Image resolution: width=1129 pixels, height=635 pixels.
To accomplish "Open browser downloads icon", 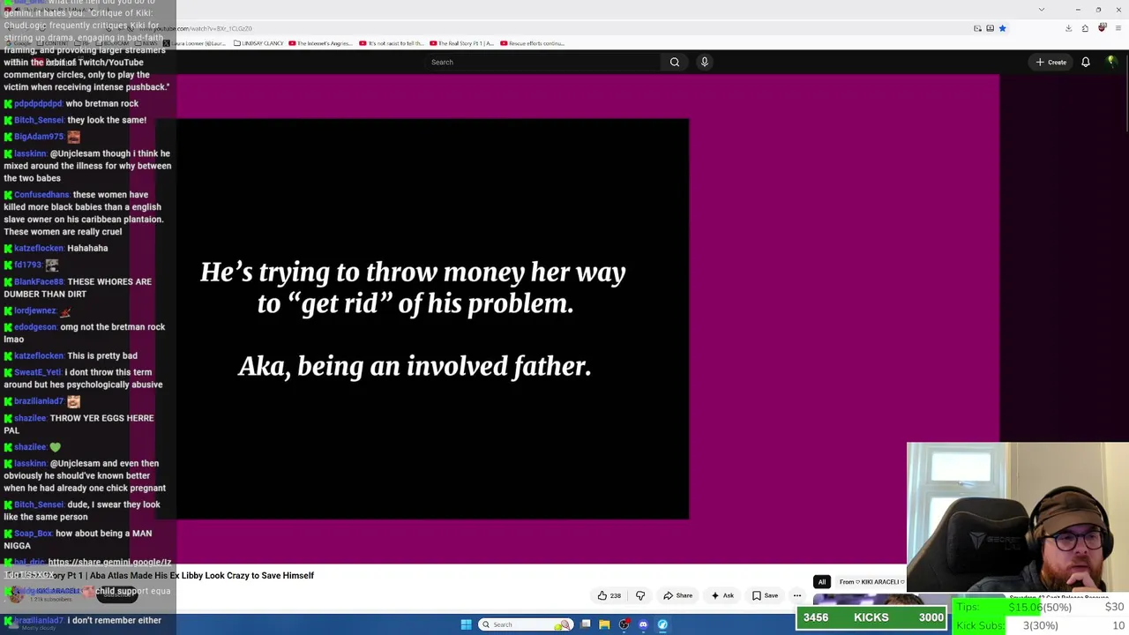I will [1068, 28].
